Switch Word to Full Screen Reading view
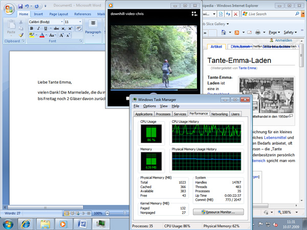 click(x=72, y=213)
